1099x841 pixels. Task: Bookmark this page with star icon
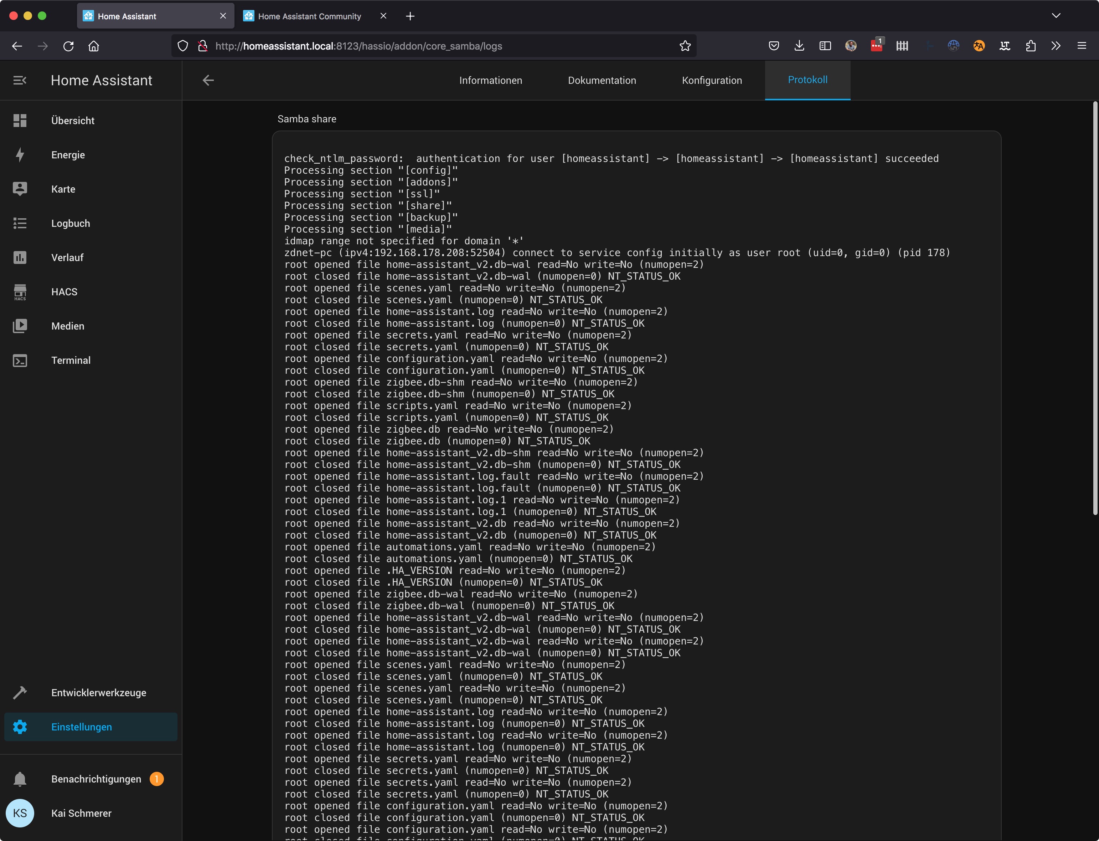685,46
